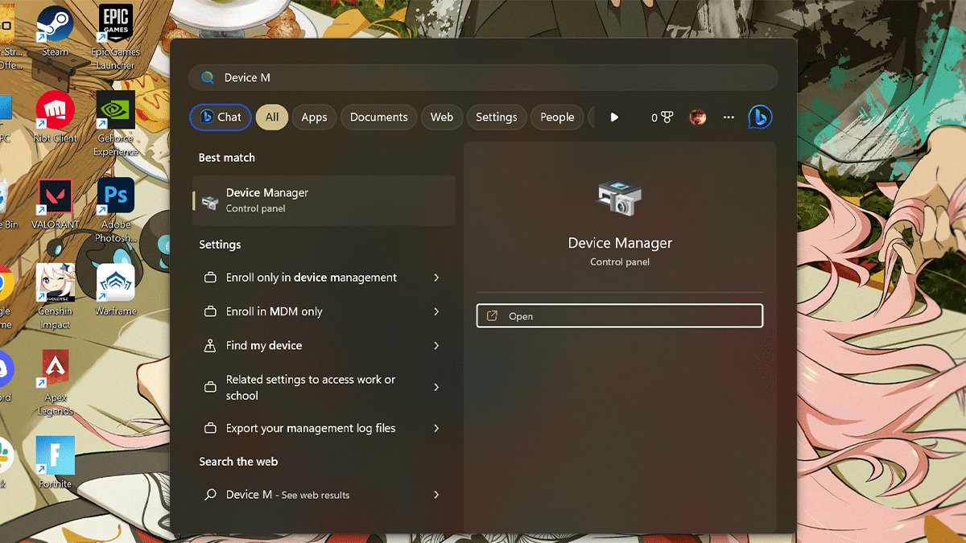Open the rewards points trophy indicator

[662, 117]
